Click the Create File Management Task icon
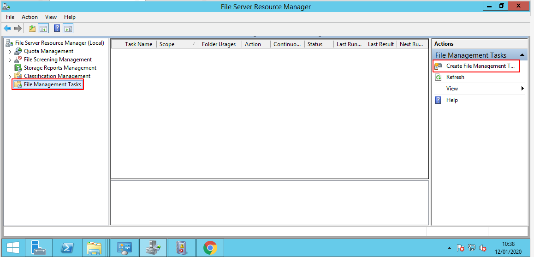The width and height of the screenshot is (534, 257). (x=439, y=66)
